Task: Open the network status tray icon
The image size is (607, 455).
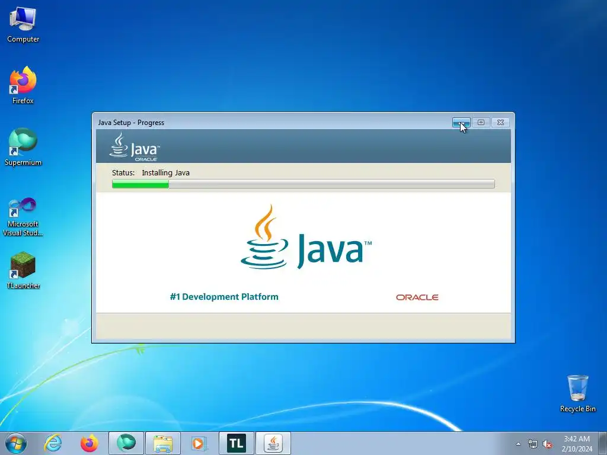Action: [x=533, y=444]
